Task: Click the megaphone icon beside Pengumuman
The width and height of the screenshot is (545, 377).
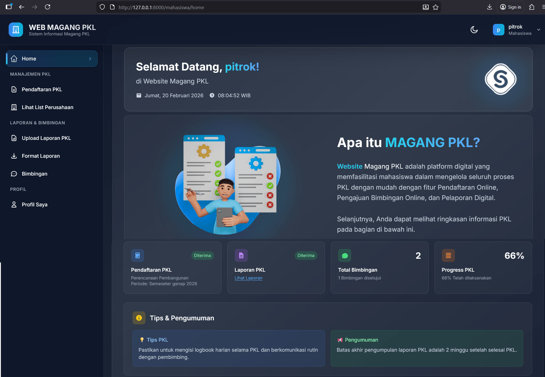Action: point(340,340)
